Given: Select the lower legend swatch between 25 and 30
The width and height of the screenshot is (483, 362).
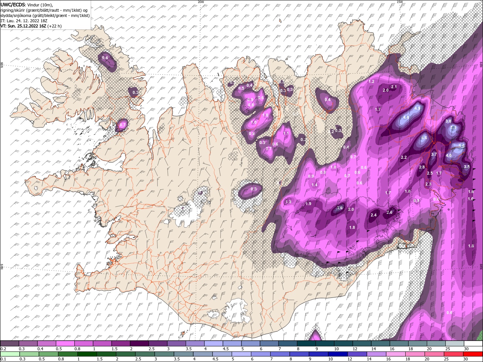Looking at the screenshot, I should click(454, 354).
